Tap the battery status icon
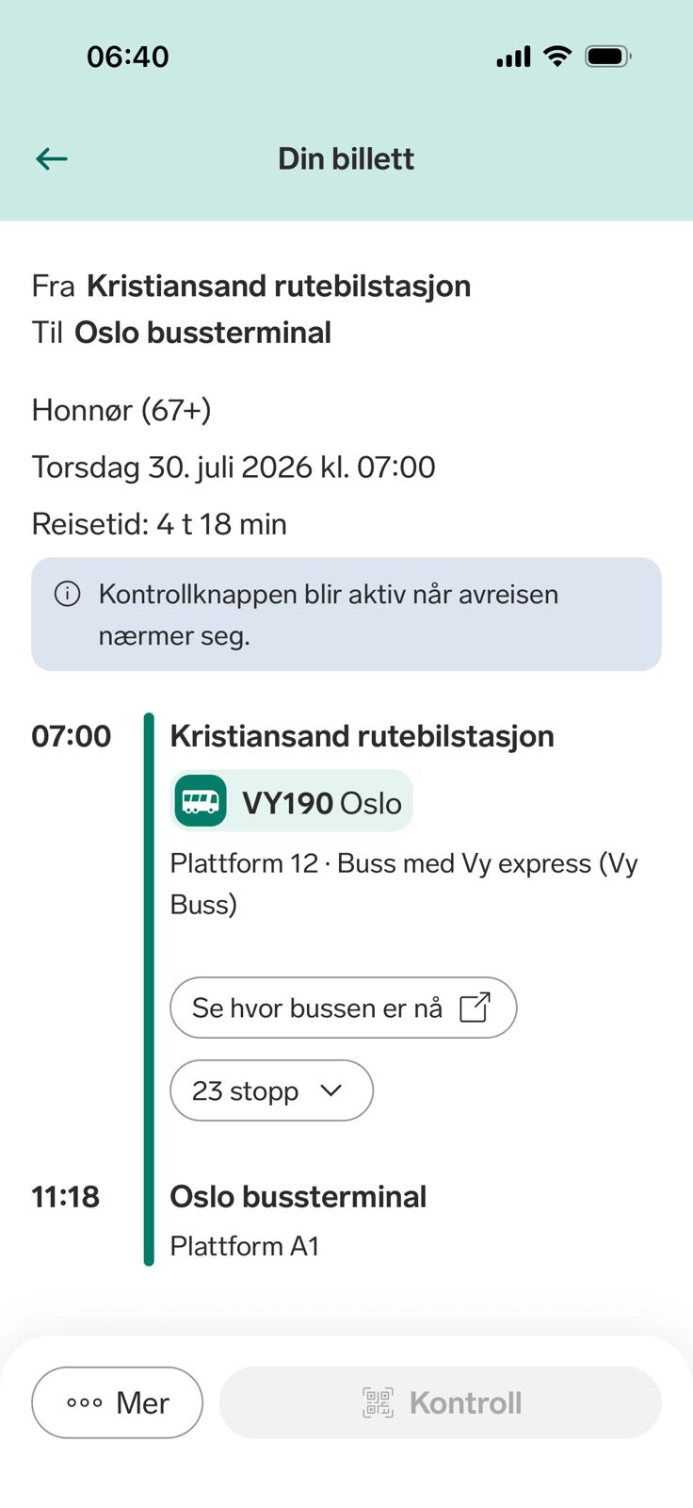Image resolution: width=693 pixels, height=1508 pixels. click(608, 57)
